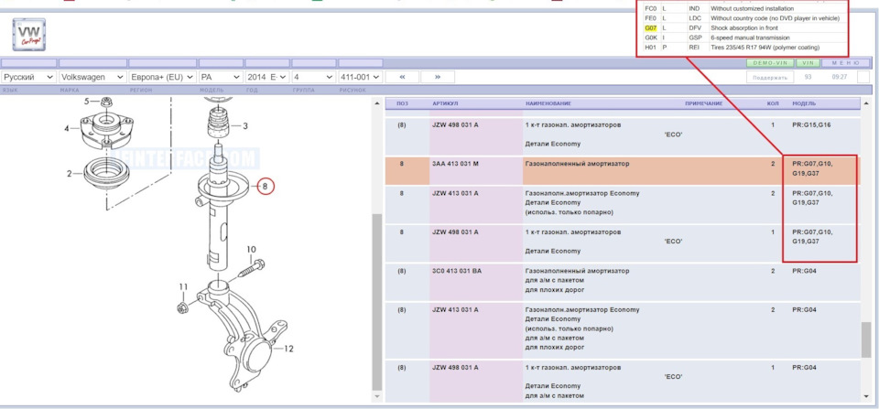
Task: Click the МОДЕЛЬ column header
Action: pos(804,104)
